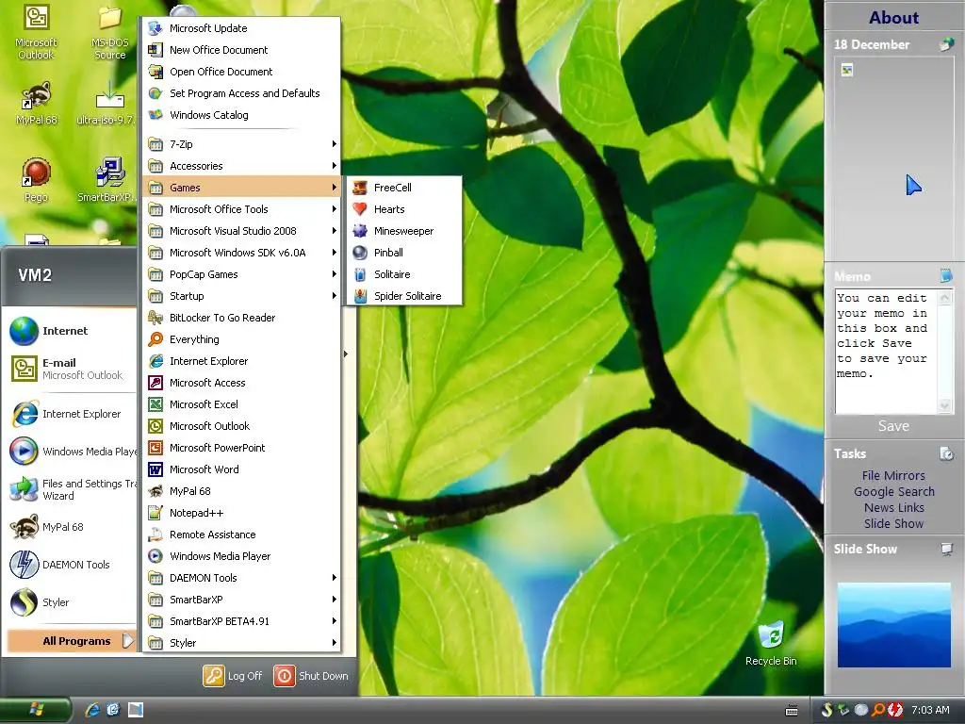Click inside the memo text box

pos(886,351)
